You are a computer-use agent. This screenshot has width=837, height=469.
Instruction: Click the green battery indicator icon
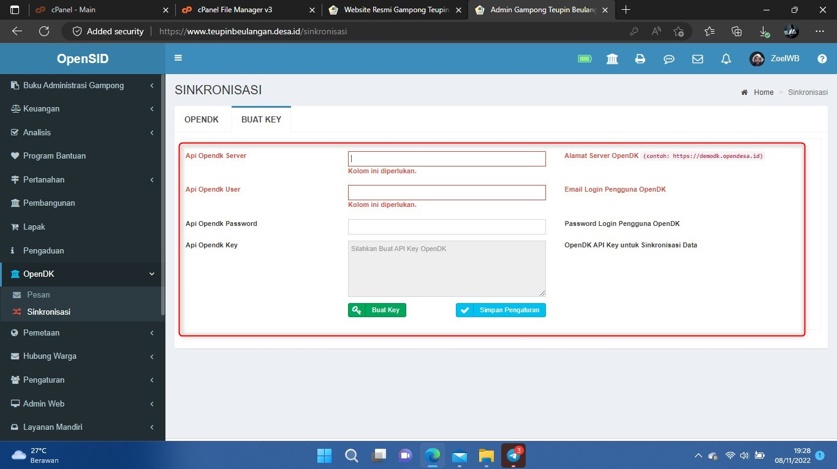(x=584, y=58)
